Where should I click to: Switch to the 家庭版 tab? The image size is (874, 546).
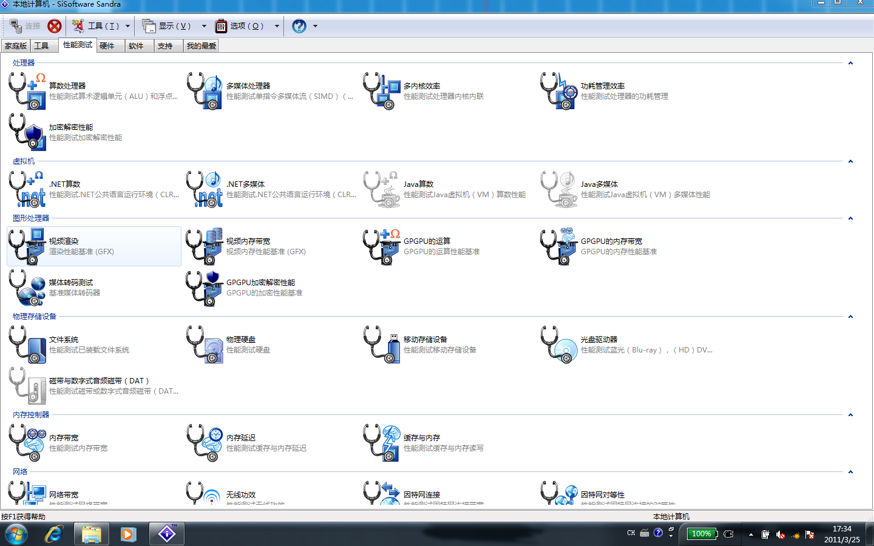coord(16,46)
